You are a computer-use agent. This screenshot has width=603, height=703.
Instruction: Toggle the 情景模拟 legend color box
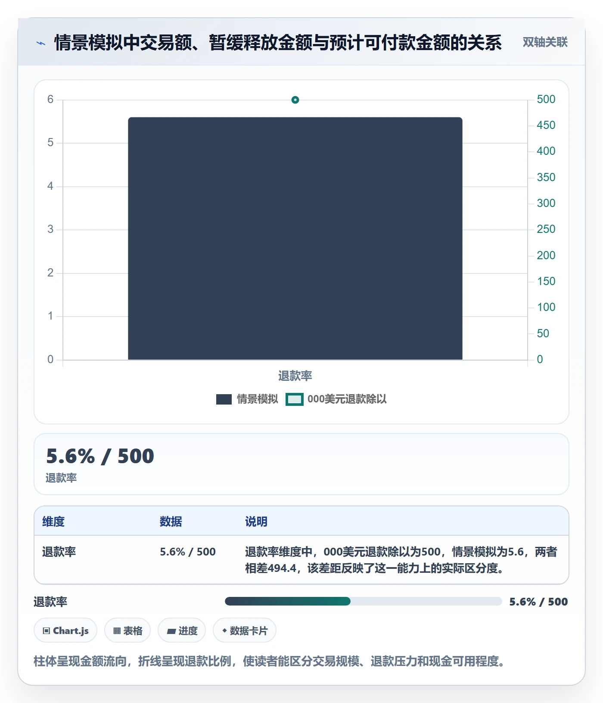pyautogui.click(x=224, y=399)
